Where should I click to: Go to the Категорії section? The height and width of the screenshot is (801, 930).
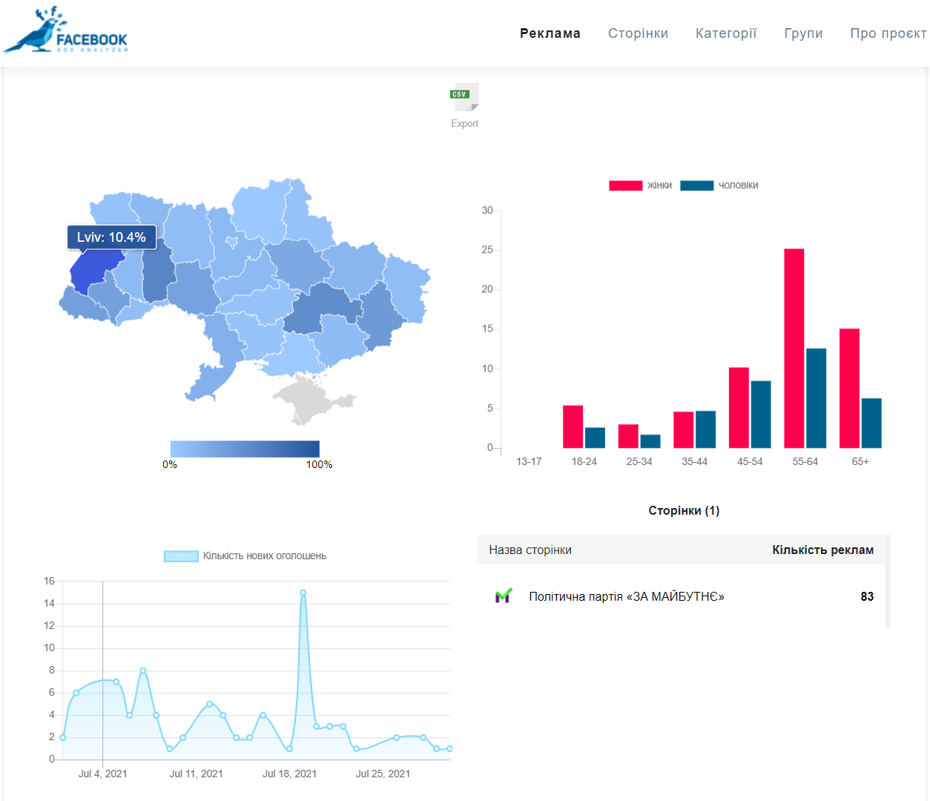click(725, 33)
